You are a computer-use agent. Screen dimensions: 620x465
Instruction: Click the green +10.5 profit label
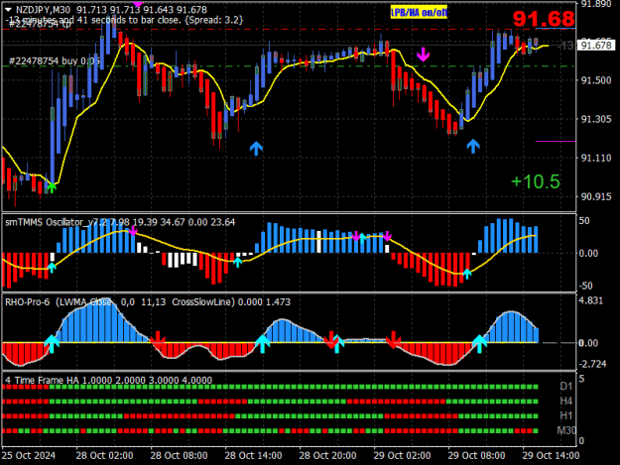[536, 181]
